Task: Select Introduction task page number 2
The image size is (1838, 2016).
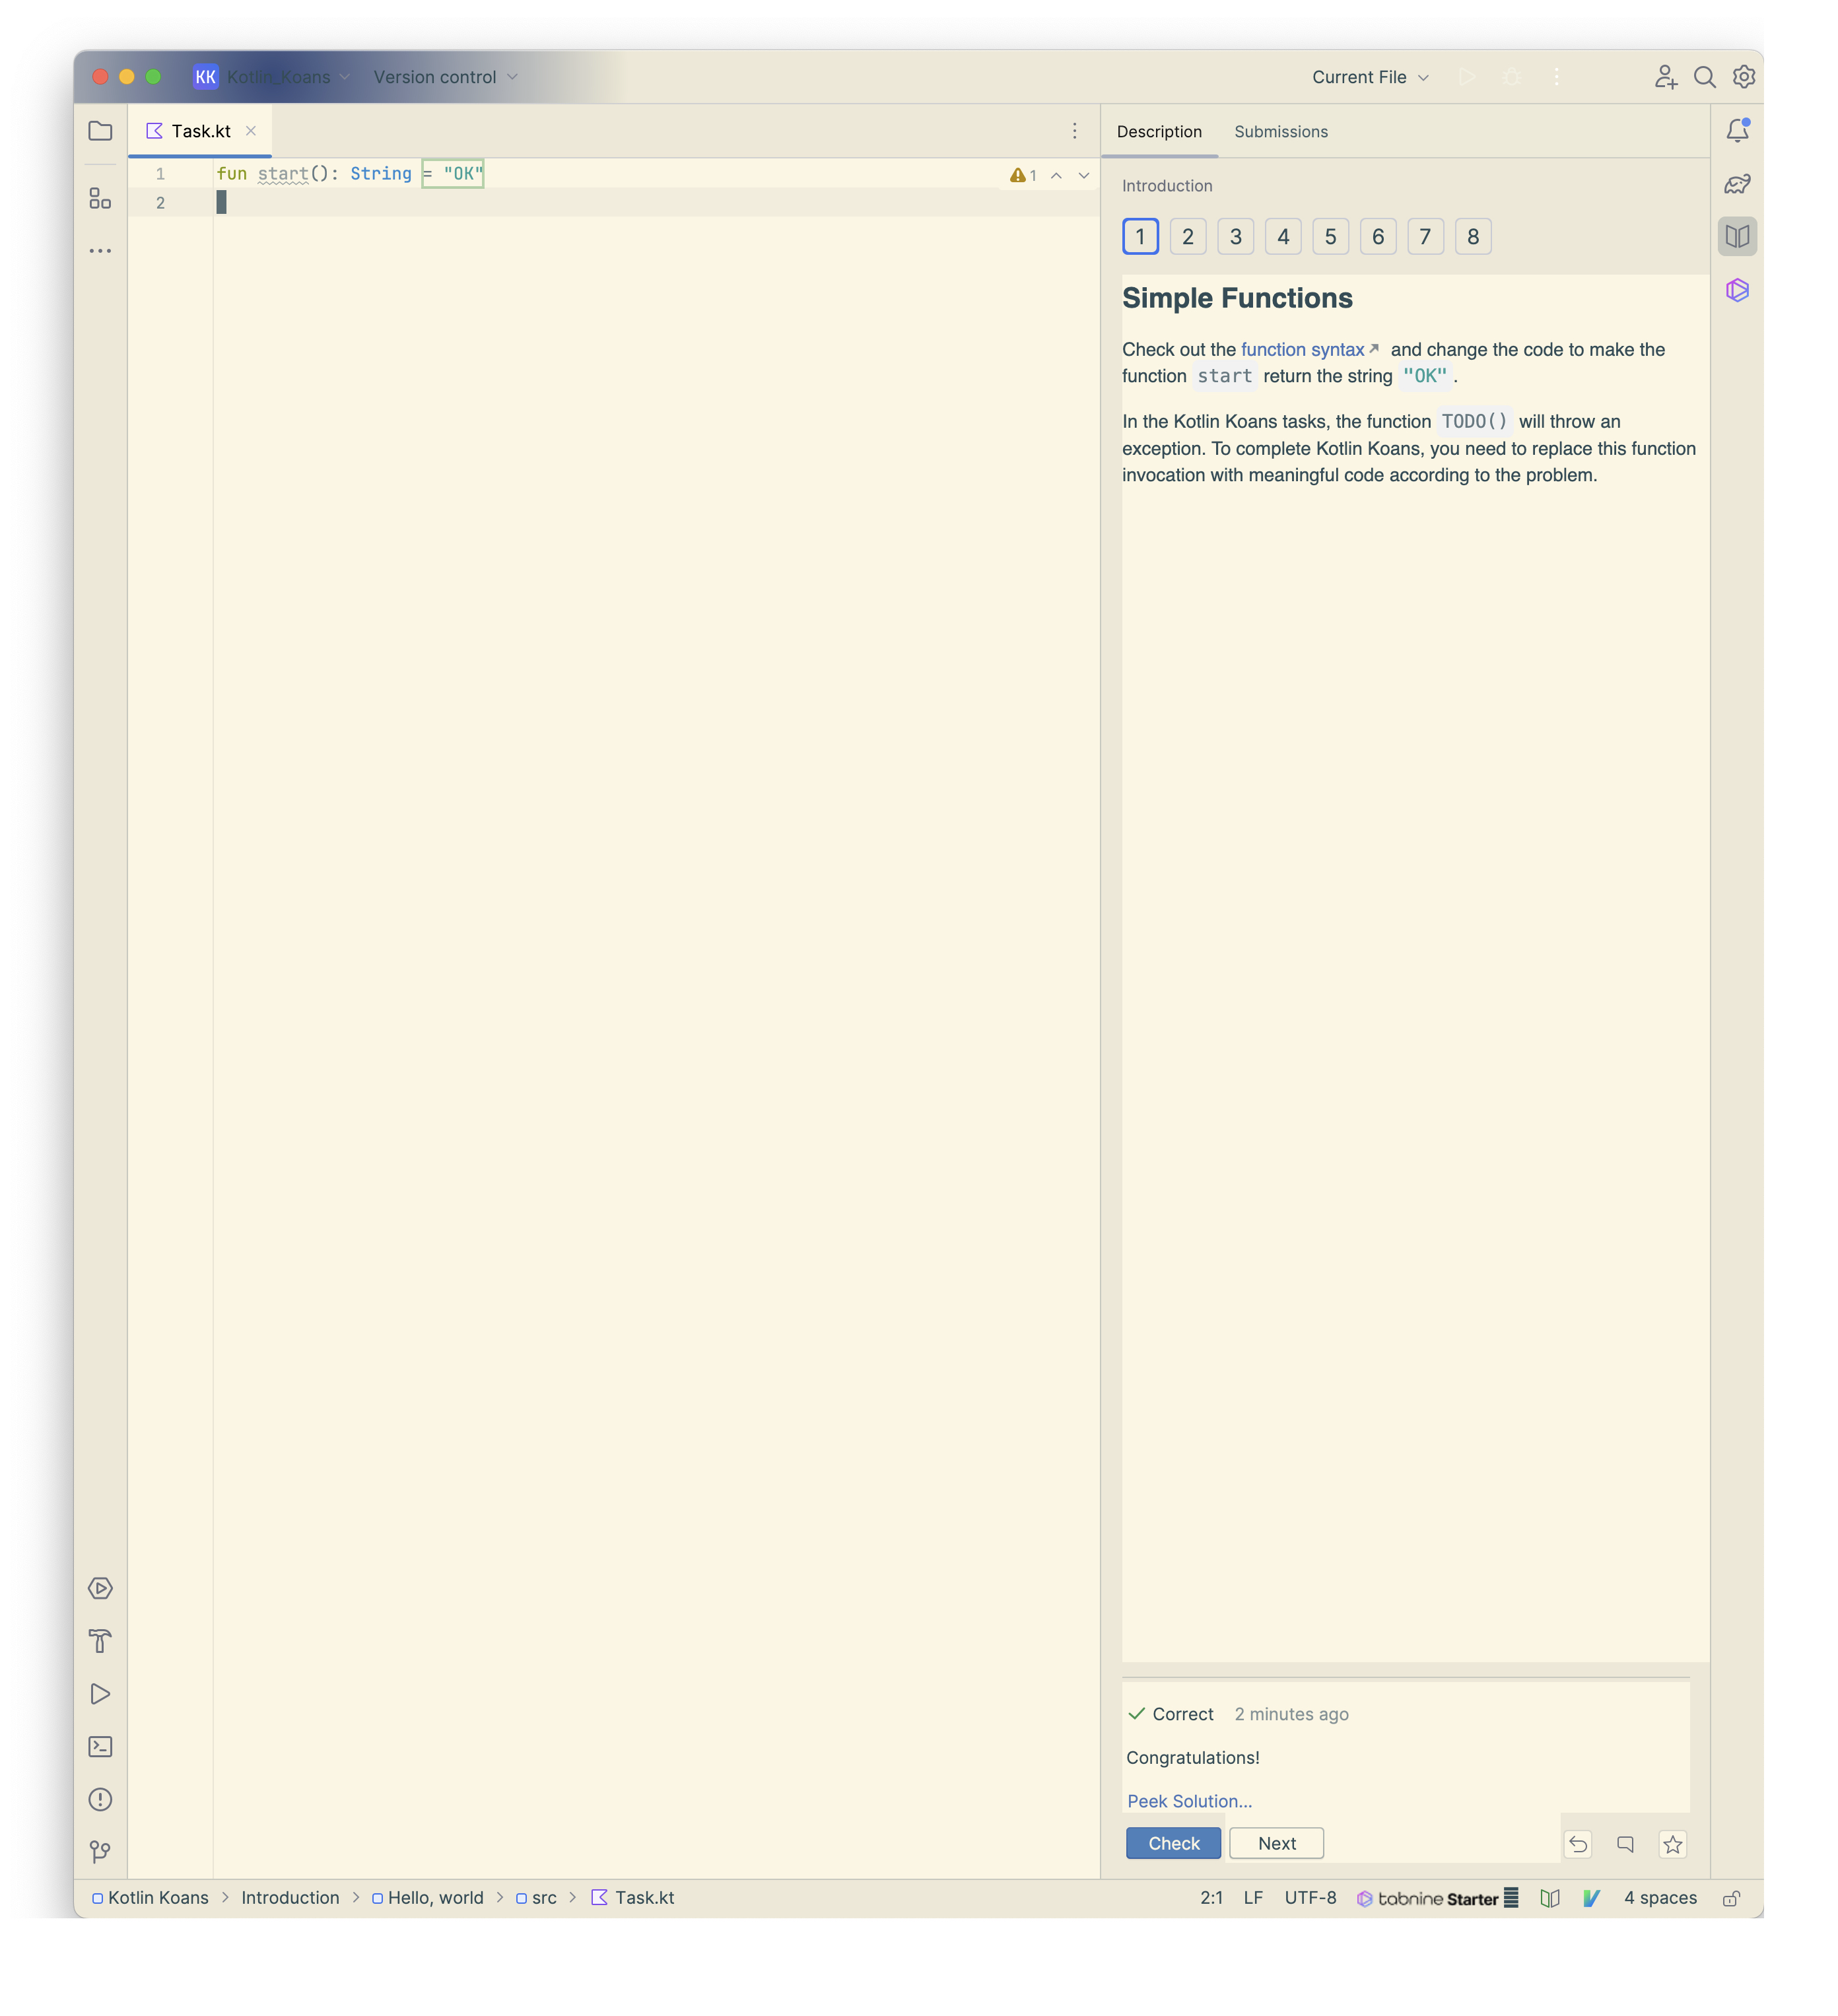Action: click(x=1187, y=235)
